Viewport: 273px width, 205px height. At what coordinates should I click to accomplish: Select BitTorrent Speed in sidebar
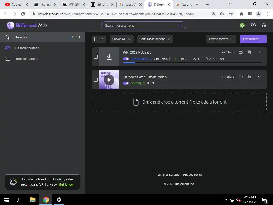43,48
